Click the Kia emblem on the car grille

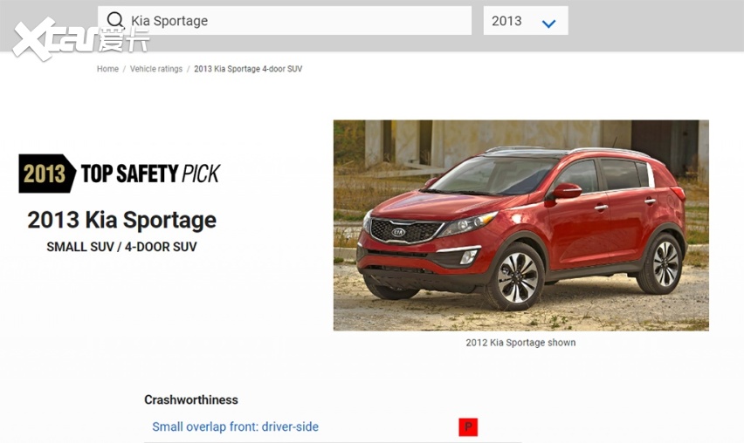pyautogui.click(x=398, y=232)
